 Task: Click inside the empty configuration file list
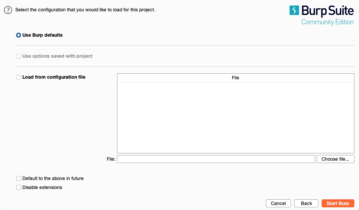click(236, 117)
